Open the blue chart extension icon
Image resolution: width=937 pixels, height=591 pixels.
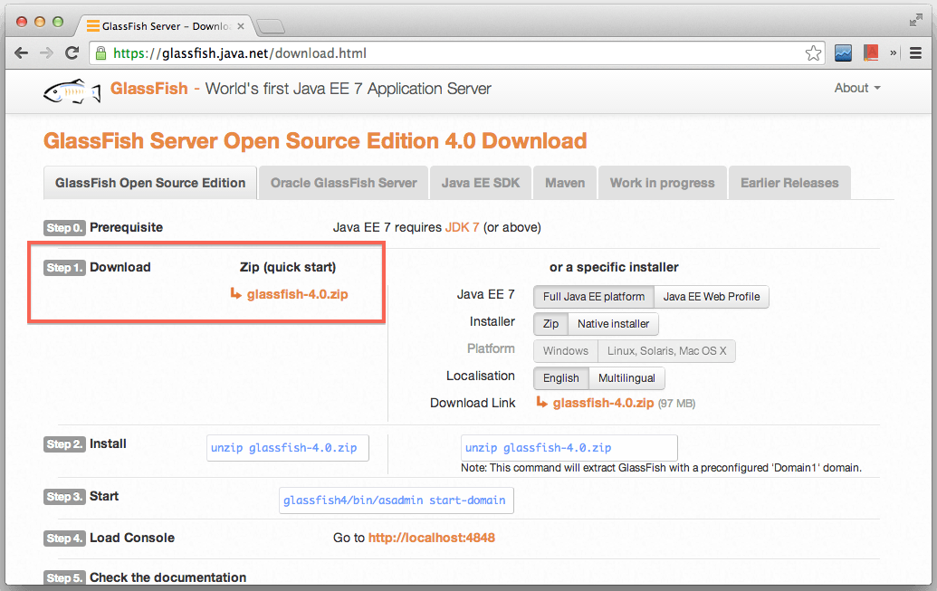click(843, 53)
